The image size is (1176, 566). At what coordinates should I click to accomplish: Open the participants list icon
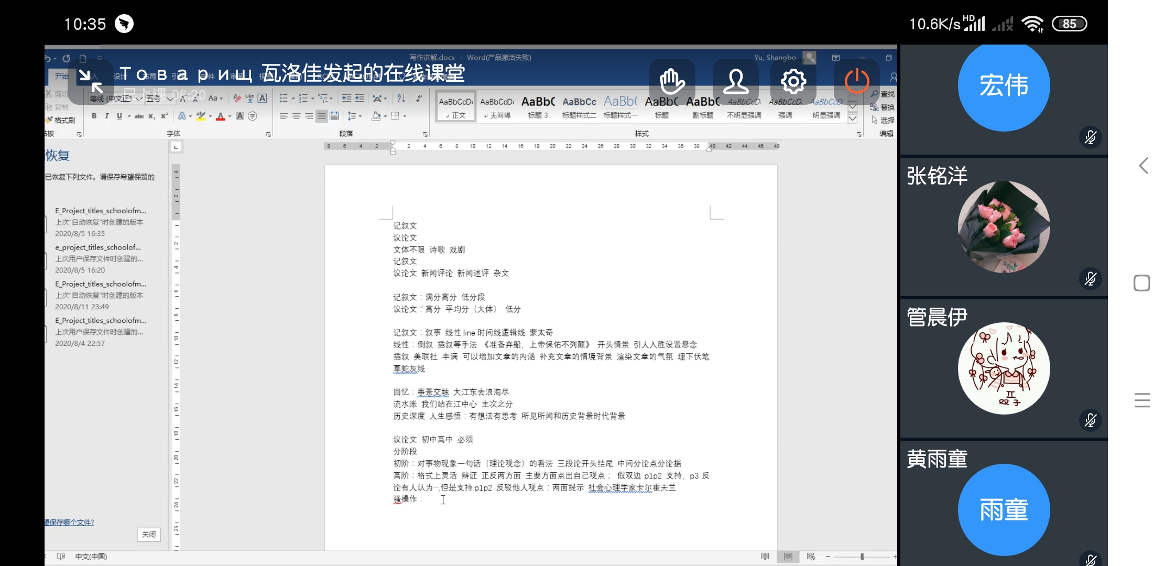(x=736, y=81)
